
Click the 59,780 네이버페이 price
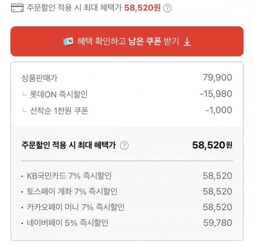coord(217,223)
